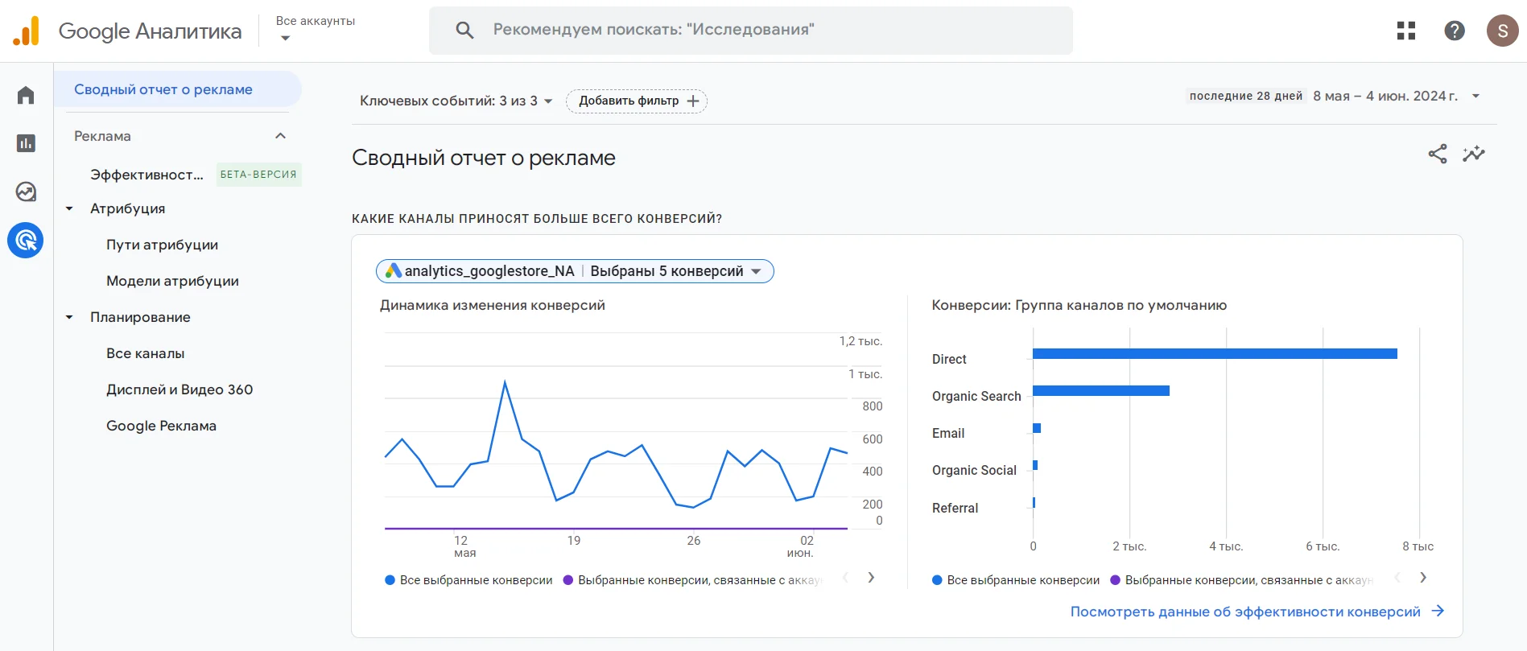Click next arrow in line chart legend
Viewport: 1527px width, 651px height.
[x=871, y=577]
